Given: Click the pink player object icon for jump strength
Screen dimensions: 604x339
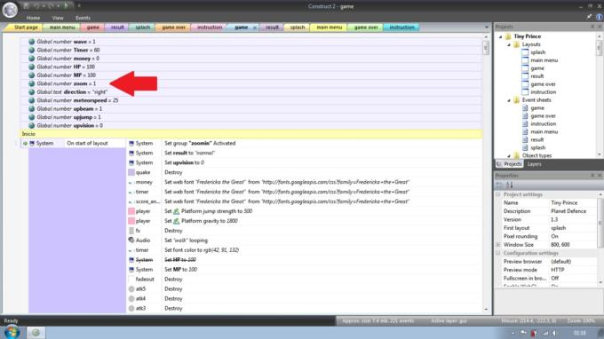Looking at the screenshot, I should tap(131, 211).
